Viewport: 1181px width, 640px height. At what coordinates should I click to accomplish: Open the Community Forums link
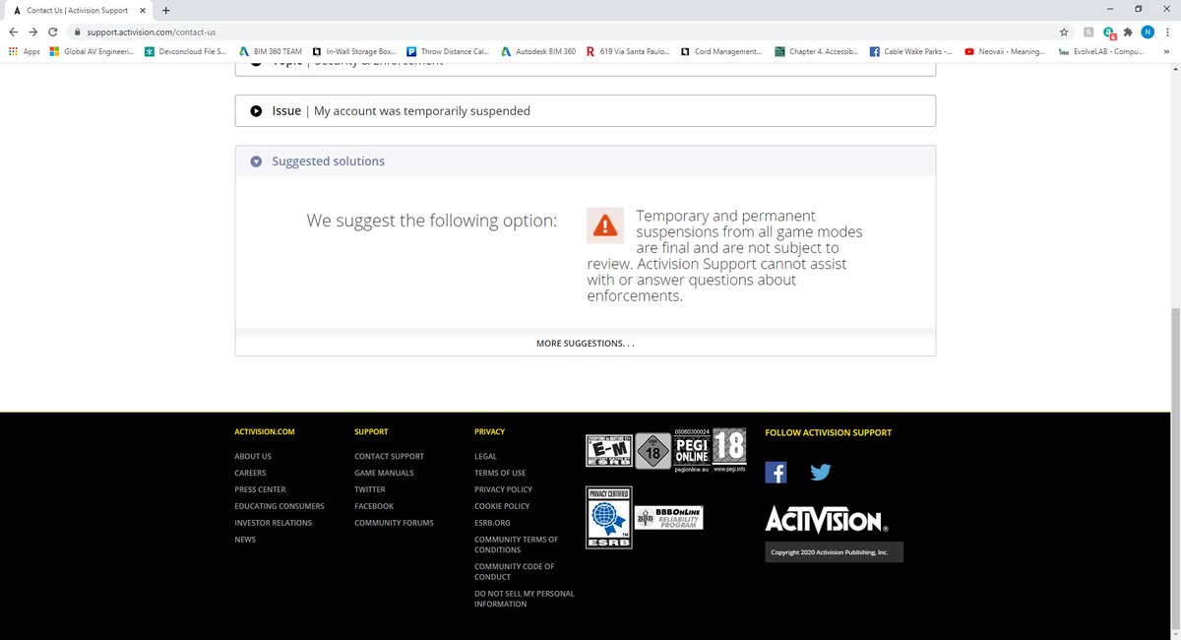point(394,523)
